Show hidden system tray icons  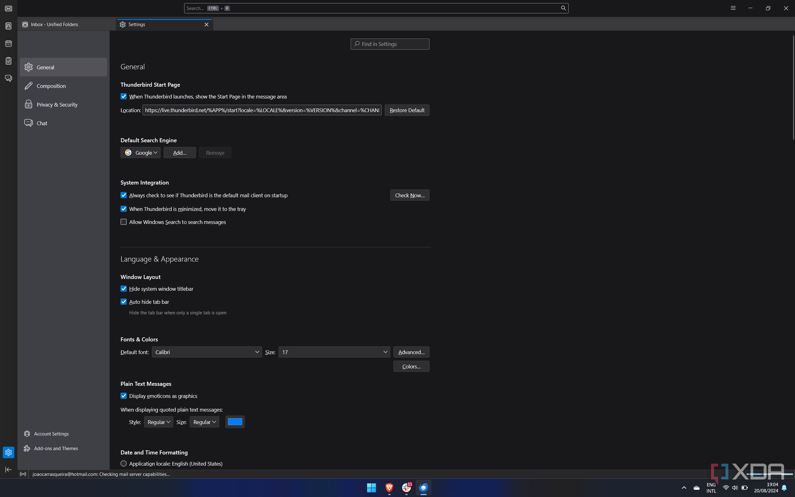tap(684, 488)
